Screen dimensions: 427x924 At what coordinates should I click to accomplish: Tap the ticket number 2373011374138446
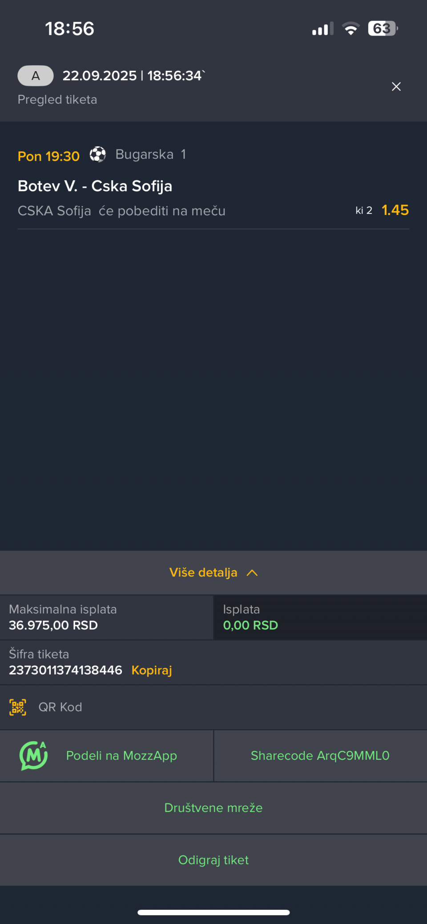coord(65,670)
